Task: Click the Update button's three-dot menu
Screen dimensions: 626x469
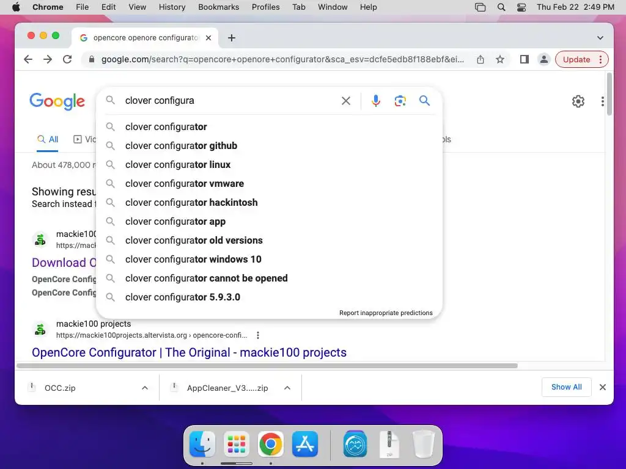Action: (x=600, y=59)
